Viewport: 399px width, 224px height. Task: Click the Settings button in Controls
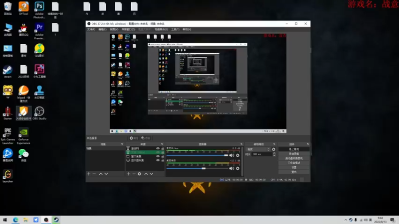[294, 168]
